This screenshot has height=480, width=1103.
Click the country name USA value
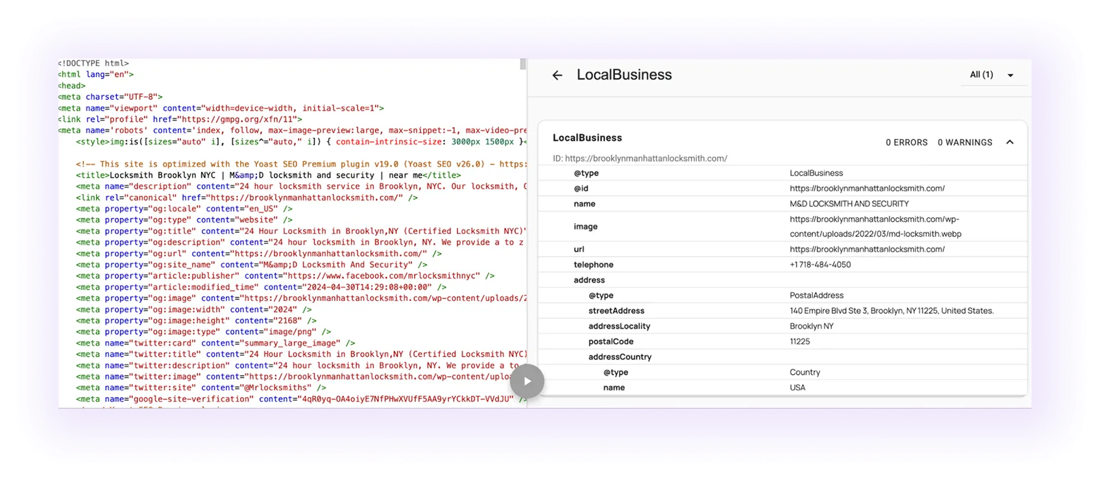[797, 388]
